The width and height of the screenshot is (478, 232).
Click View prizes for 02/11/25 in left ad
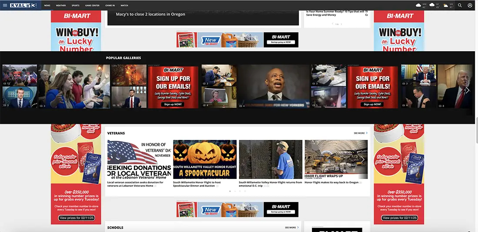[76, 218]
